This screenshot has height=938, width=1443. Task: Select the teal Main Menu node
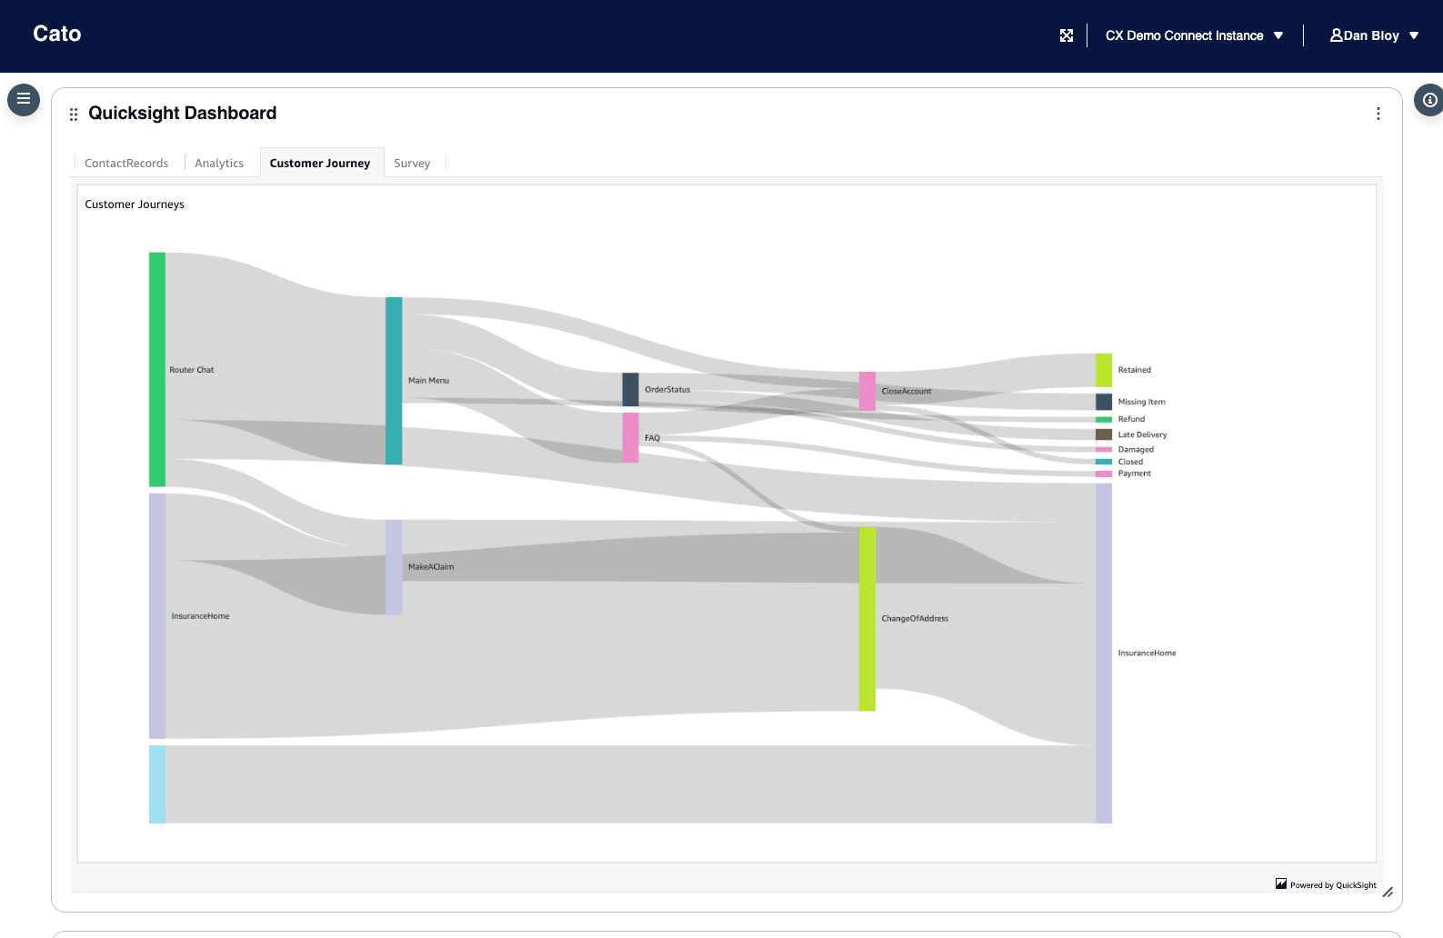click(x=394, y=380)
